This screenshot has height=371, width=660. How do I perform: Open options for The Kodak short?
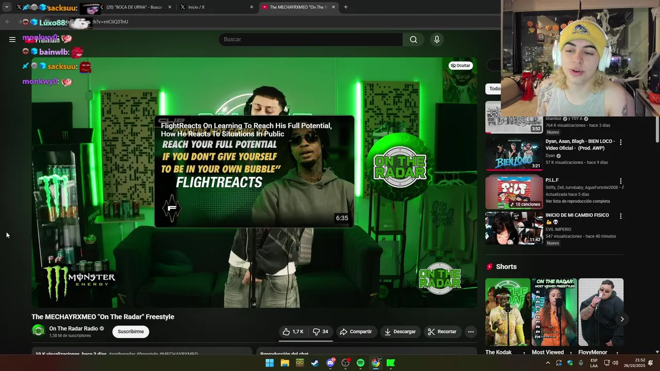point(524,353)
